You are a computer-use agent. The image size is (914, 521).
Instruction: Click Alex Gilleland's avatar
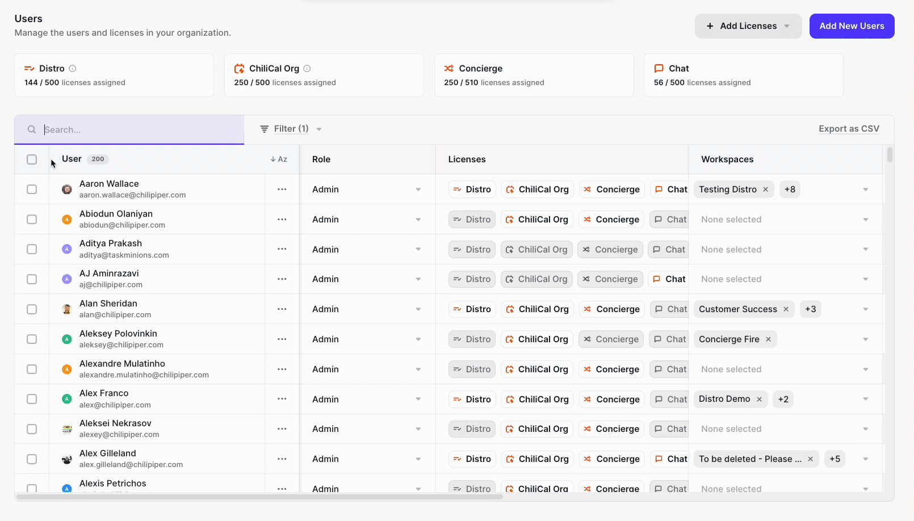coord(67,459)
